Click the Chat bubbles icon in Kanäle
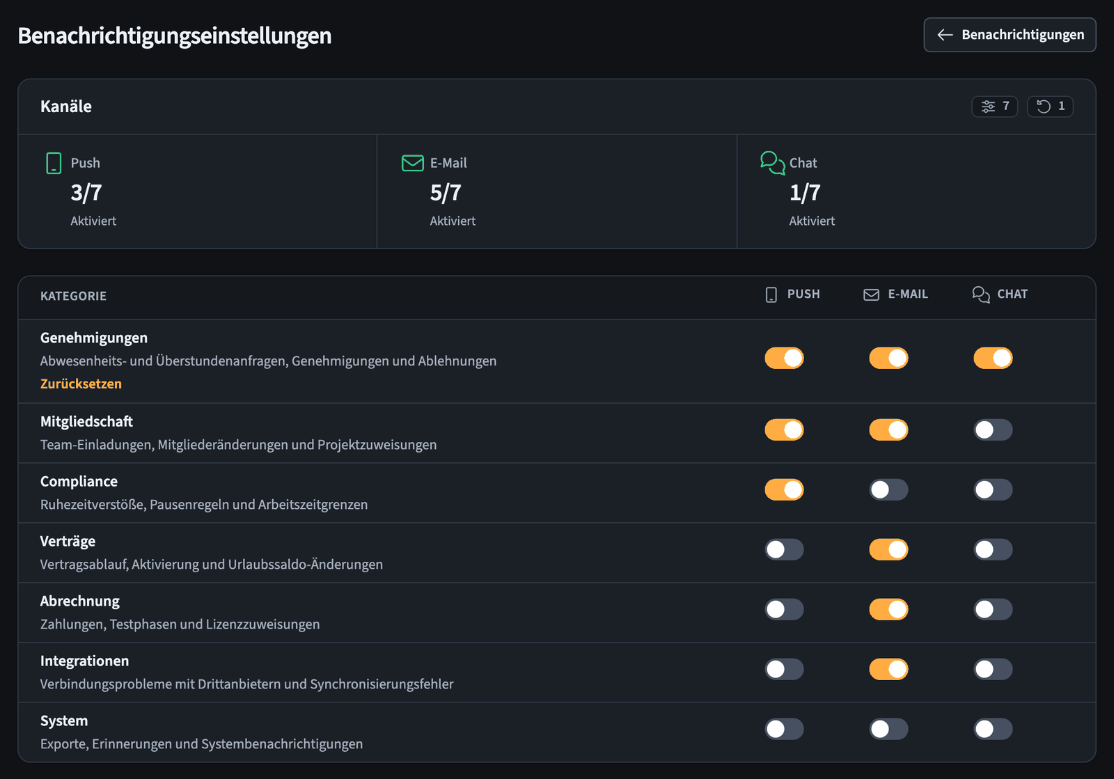The image size is (1114, 779). tap(773, 163)
